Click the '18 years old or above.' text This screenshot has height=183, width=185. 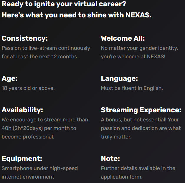(28, 88)
